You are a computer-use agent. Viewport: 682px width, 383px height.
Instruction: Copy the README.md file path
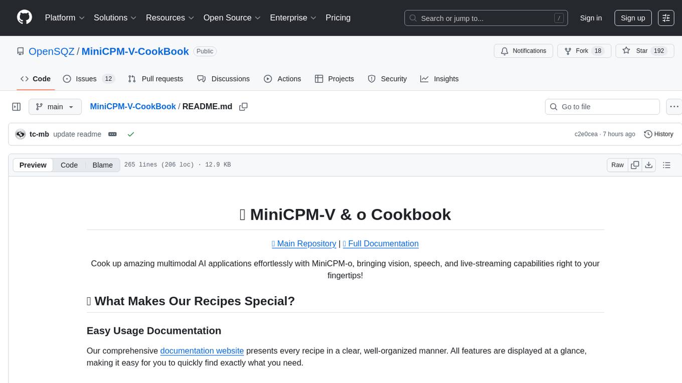point(244,107)
